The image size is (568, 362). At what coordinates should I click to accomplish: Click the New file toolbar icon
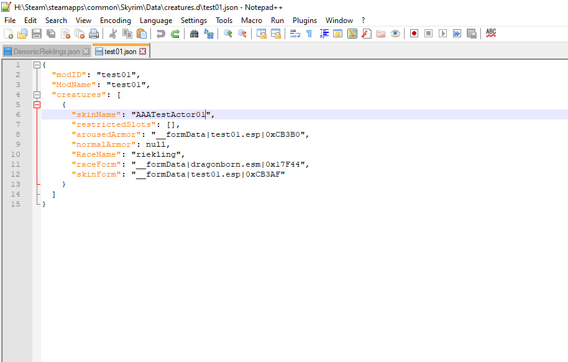(x=8, y=34)
